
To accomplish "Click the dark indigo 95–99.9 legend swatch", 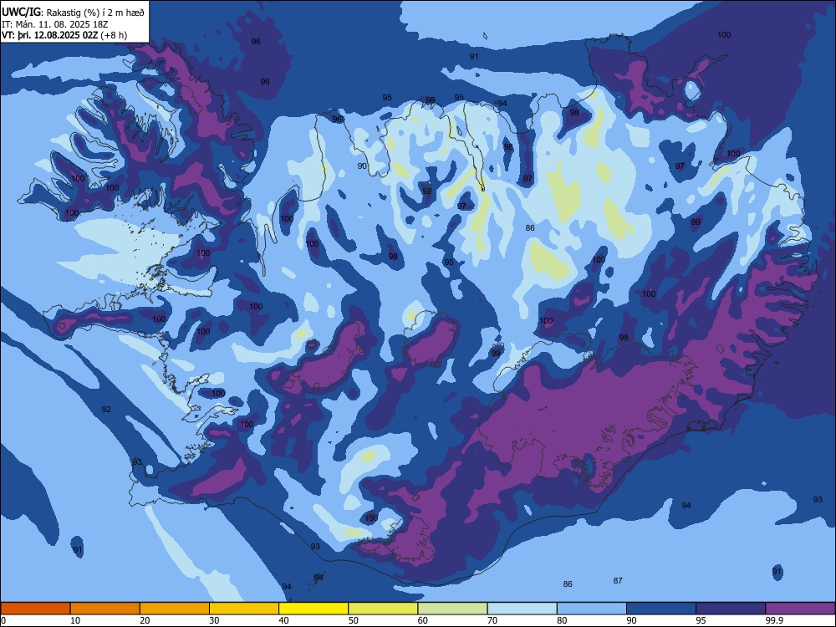I will click(x=731, y=609).
